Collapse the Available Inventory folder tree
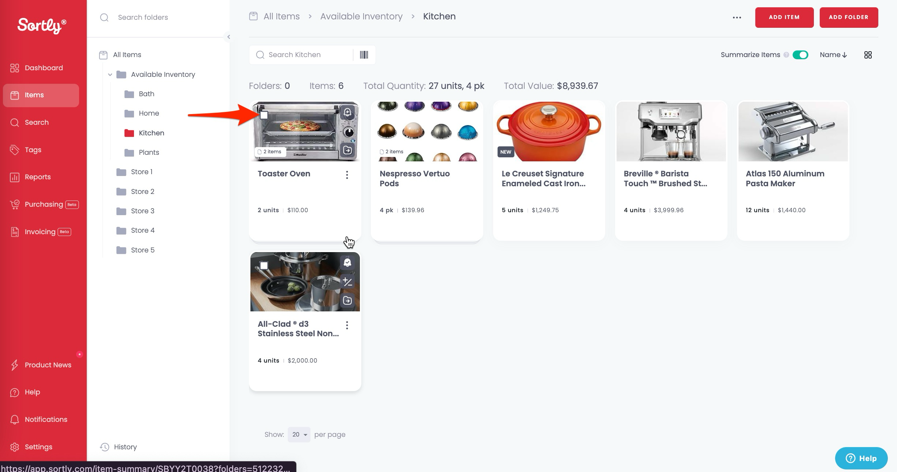Screen dimensions: 897x472 pyautogui.click(x=110, y=75)
